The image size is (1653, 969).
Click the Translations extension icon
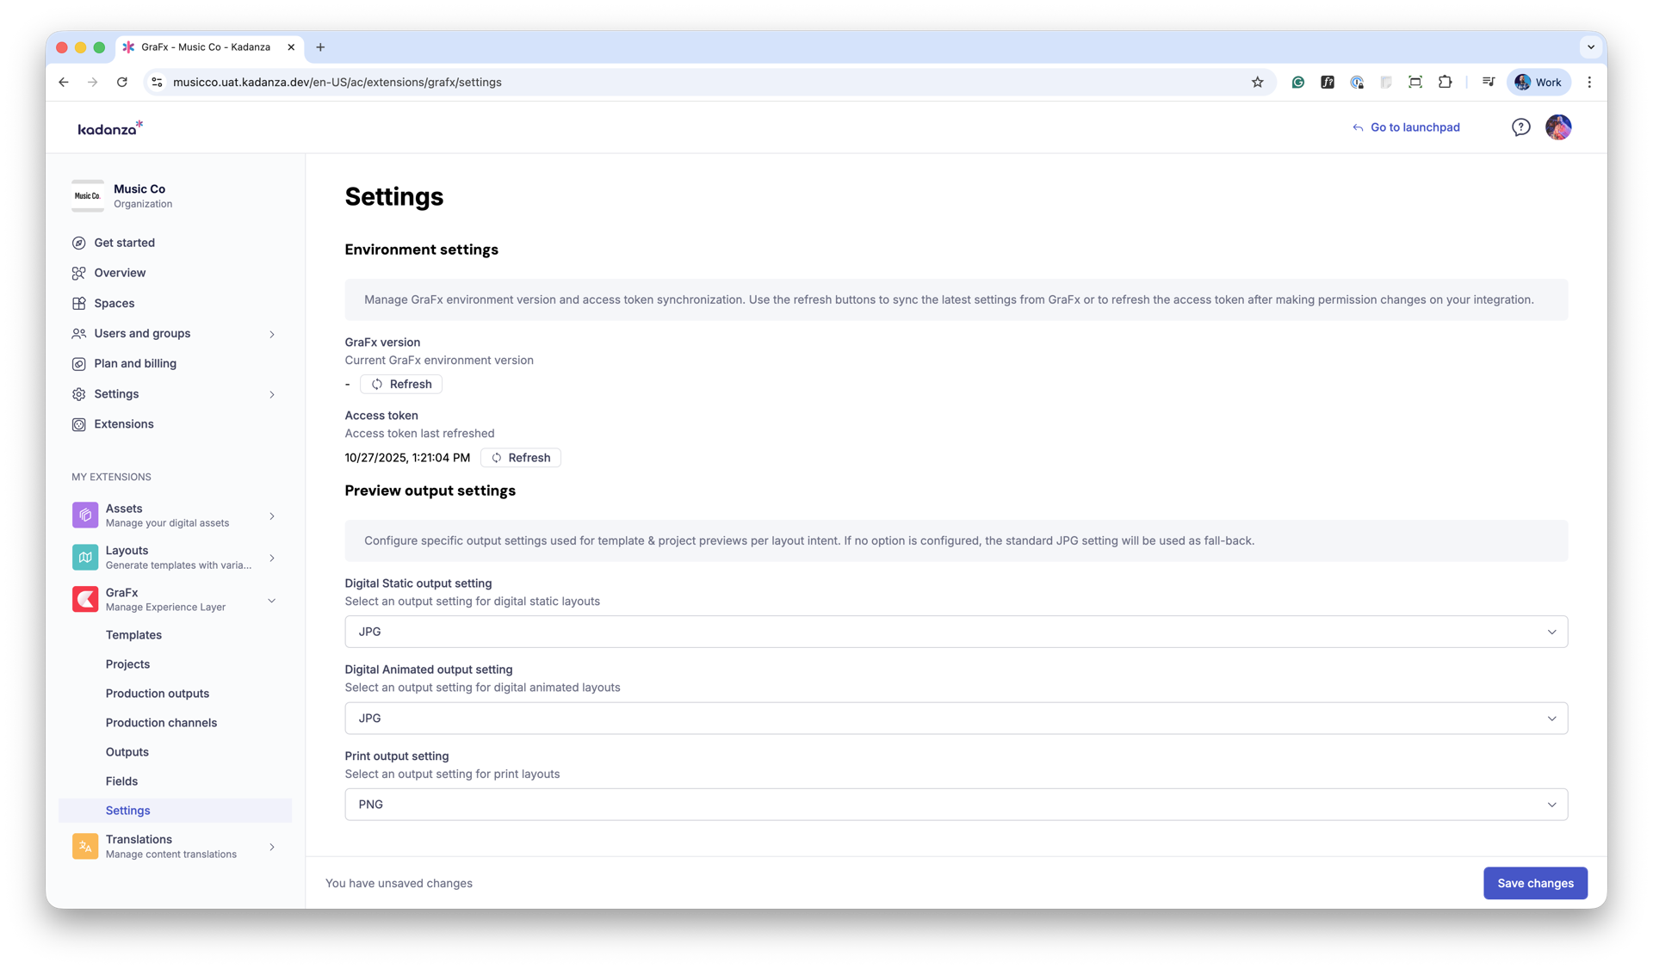tap(84, 847)
